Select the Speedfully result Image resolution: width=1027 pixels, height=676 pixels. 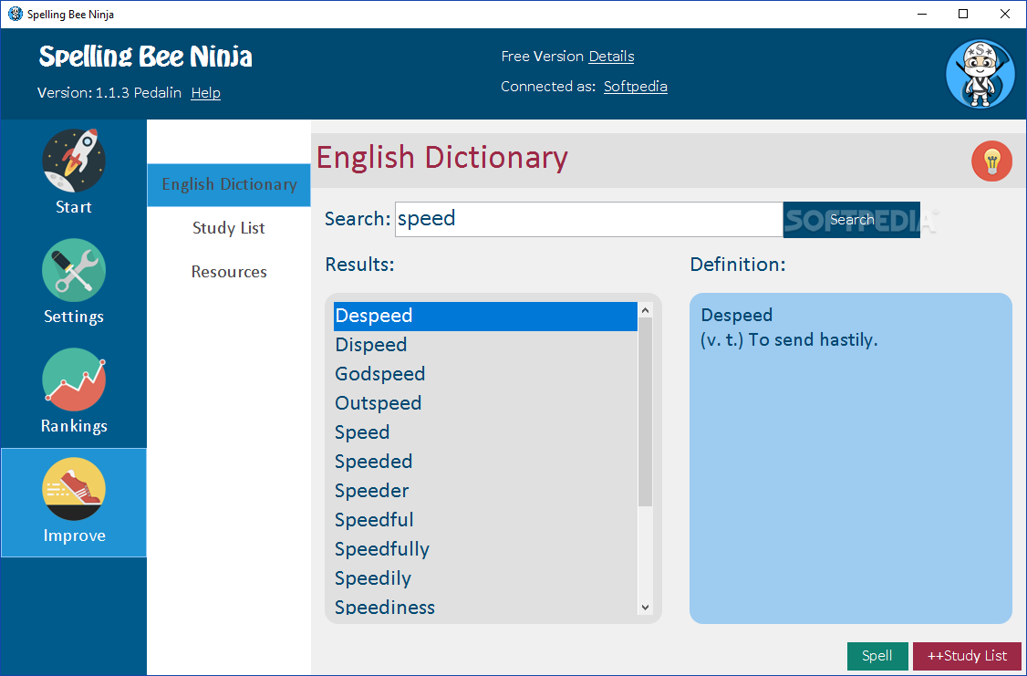(485, 549)
